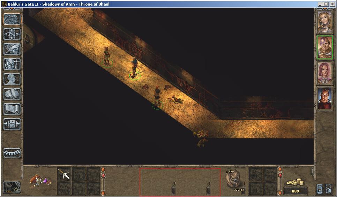Open the area Map compass button
This screenshot has height=197, width=337.
tap(12, 34)
